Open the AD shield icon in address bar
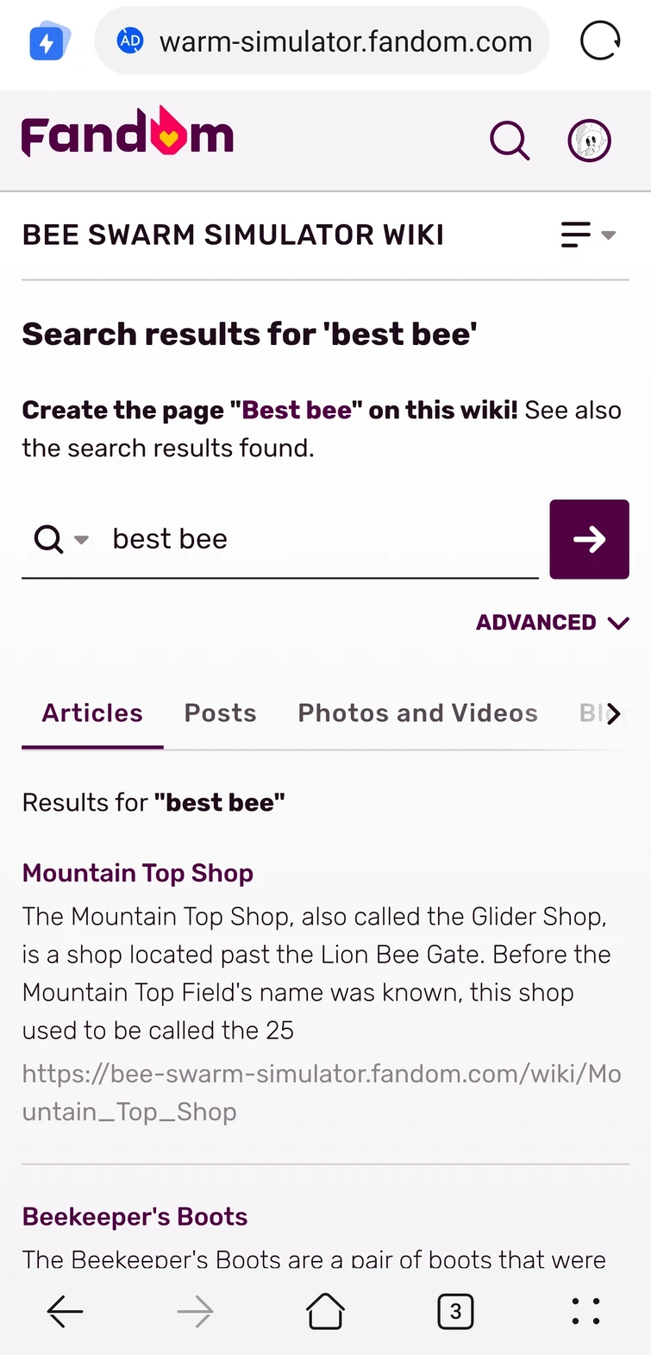 tap(130, 40)
